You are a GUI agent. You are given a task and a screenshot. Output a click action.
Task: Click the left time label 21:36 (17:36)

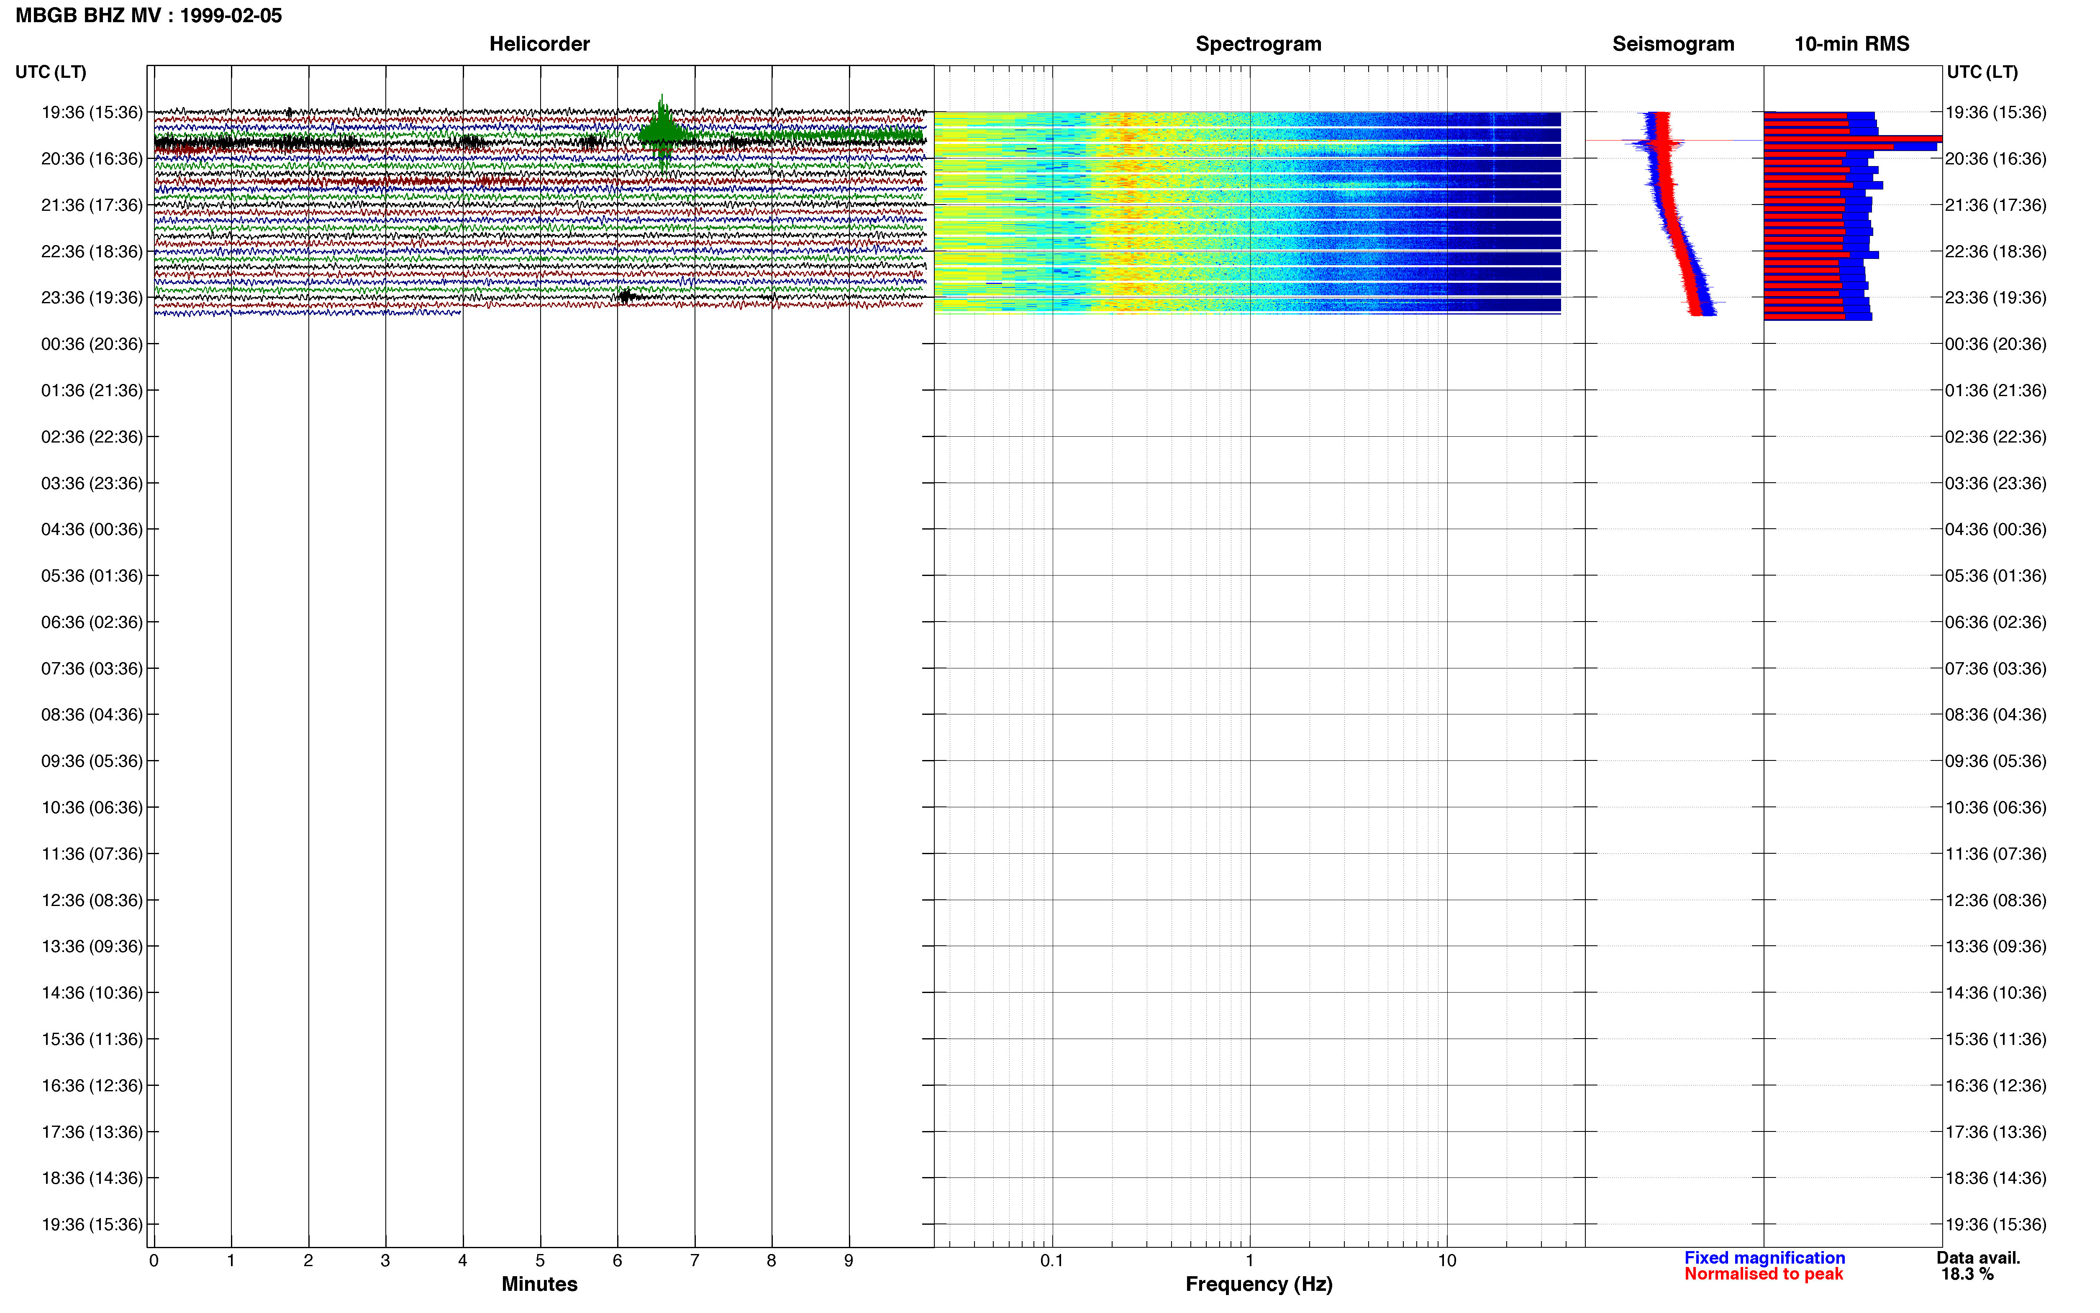[x=92, y=205]
